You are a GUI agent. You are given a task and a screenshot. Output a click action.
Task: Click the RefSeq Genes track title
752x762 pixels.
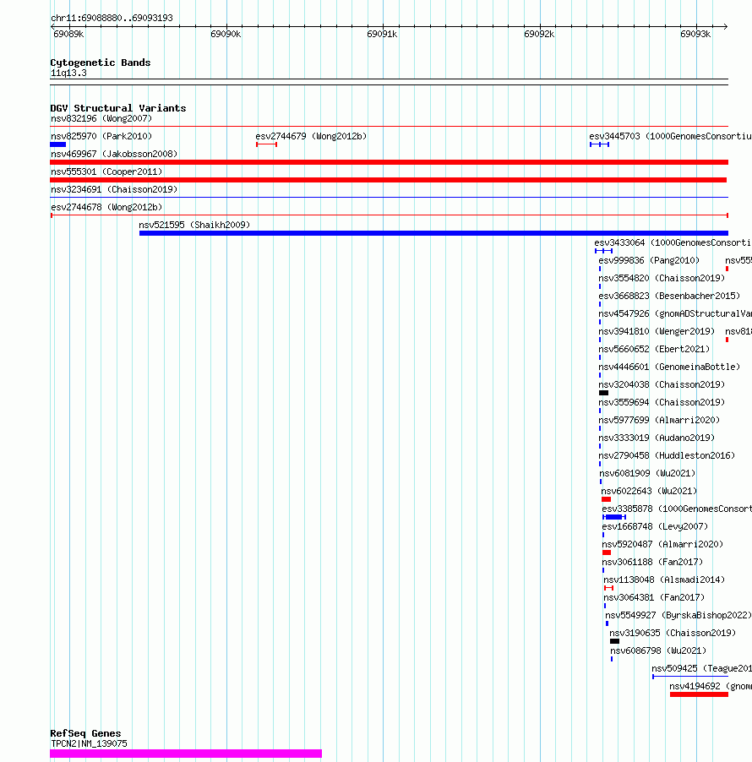point(85,733)
